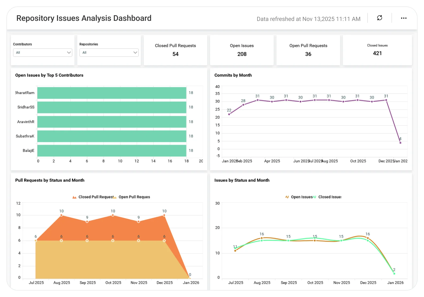Click the AravinthR bar in contributors chart
The height and width of the screenshot is (297, 424).
coord(112,122)
